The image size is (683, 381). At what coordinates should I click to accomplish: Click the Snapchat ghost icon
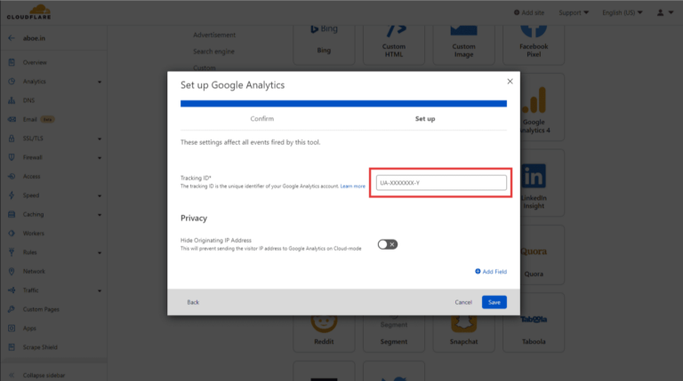[x=463, y=324]
